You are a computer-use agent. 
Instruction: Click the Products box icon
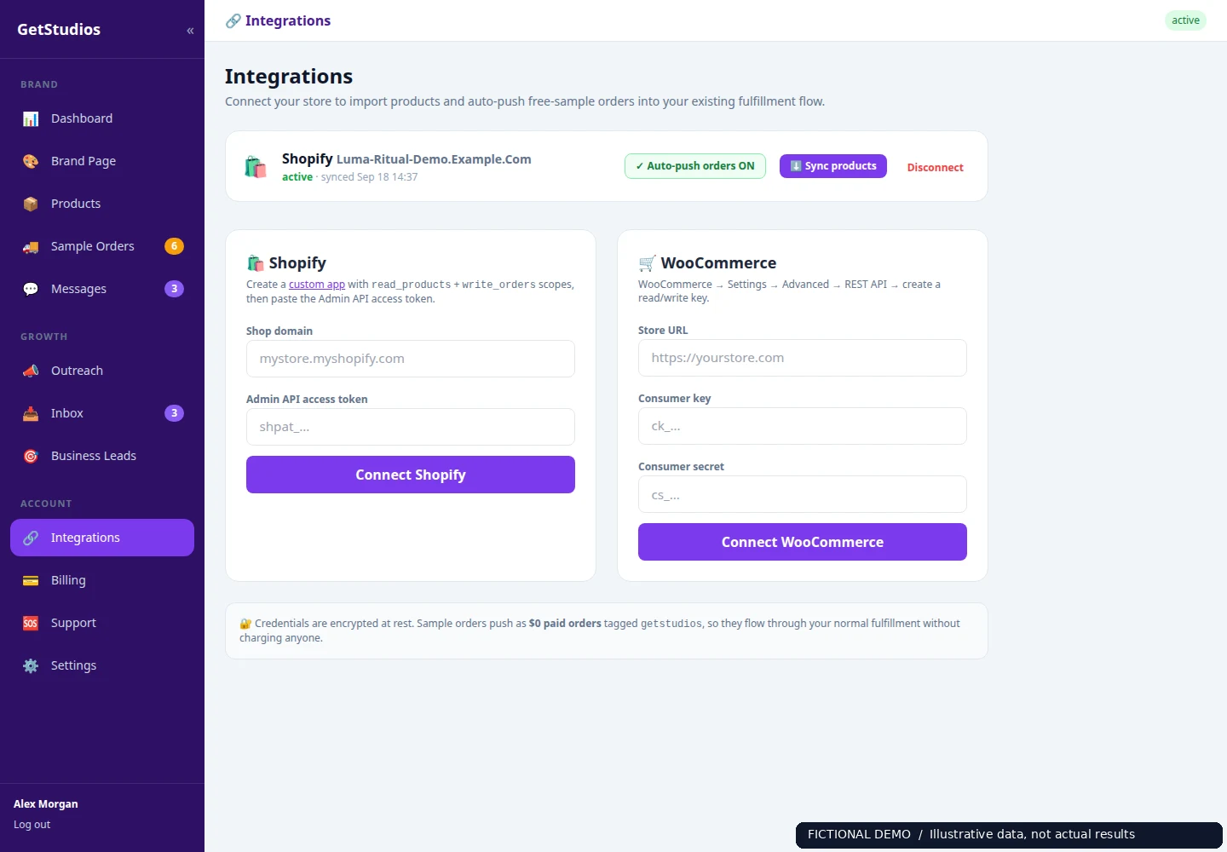coord(31,204)
